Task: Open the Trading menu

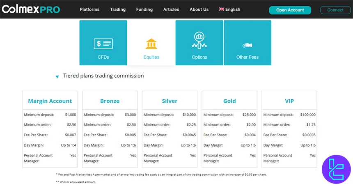Action: [x=118, y=9]
